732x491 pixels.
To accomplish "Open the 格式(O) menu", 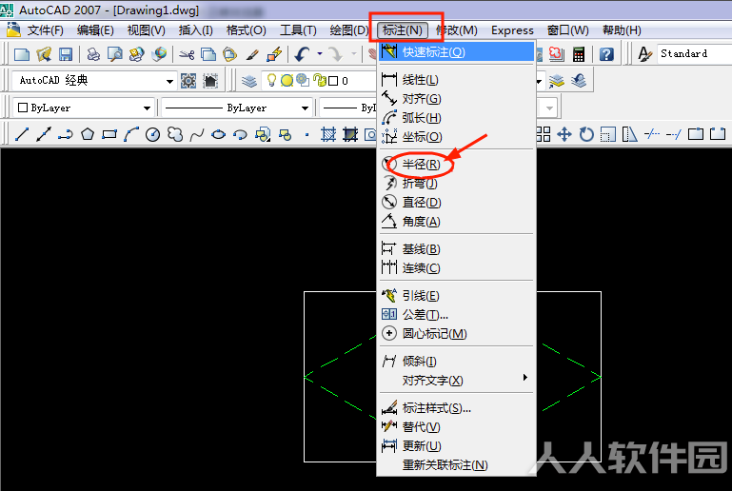I will tap(246, 30).
